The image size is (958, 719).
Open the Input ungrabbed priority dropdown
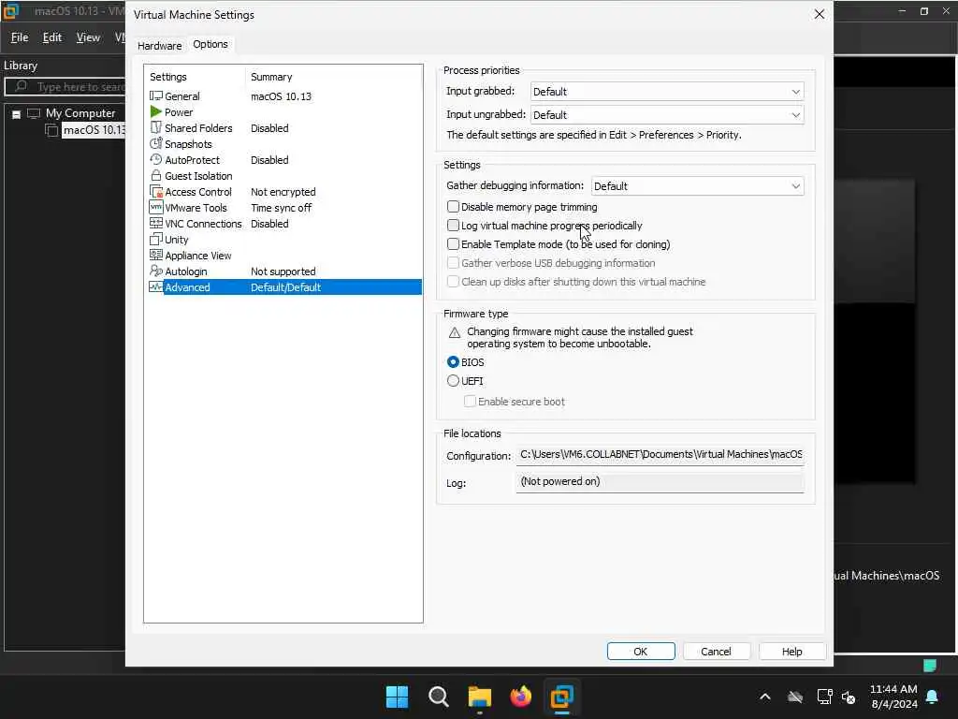click(666, 115)
